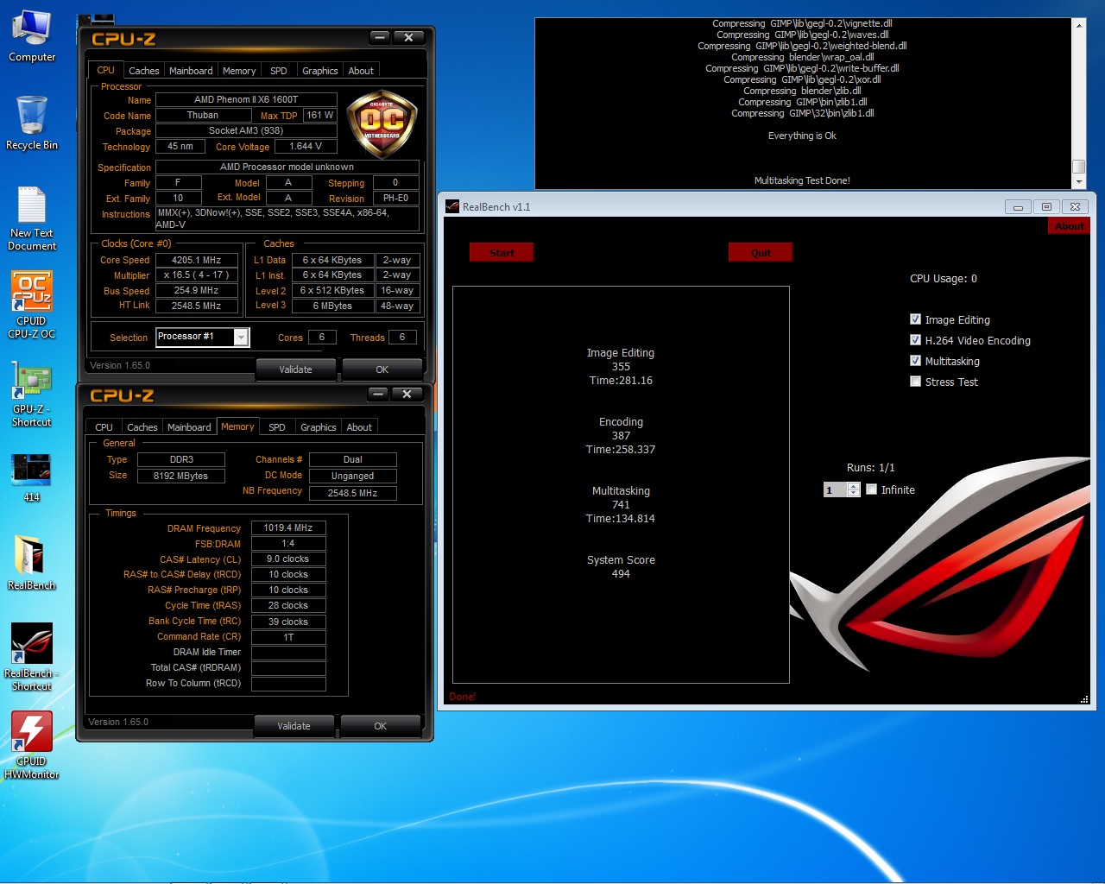This screenshot has width=1105, height=884.
Task: Select the Recycle Bin icon
Action: pos(32,123)
